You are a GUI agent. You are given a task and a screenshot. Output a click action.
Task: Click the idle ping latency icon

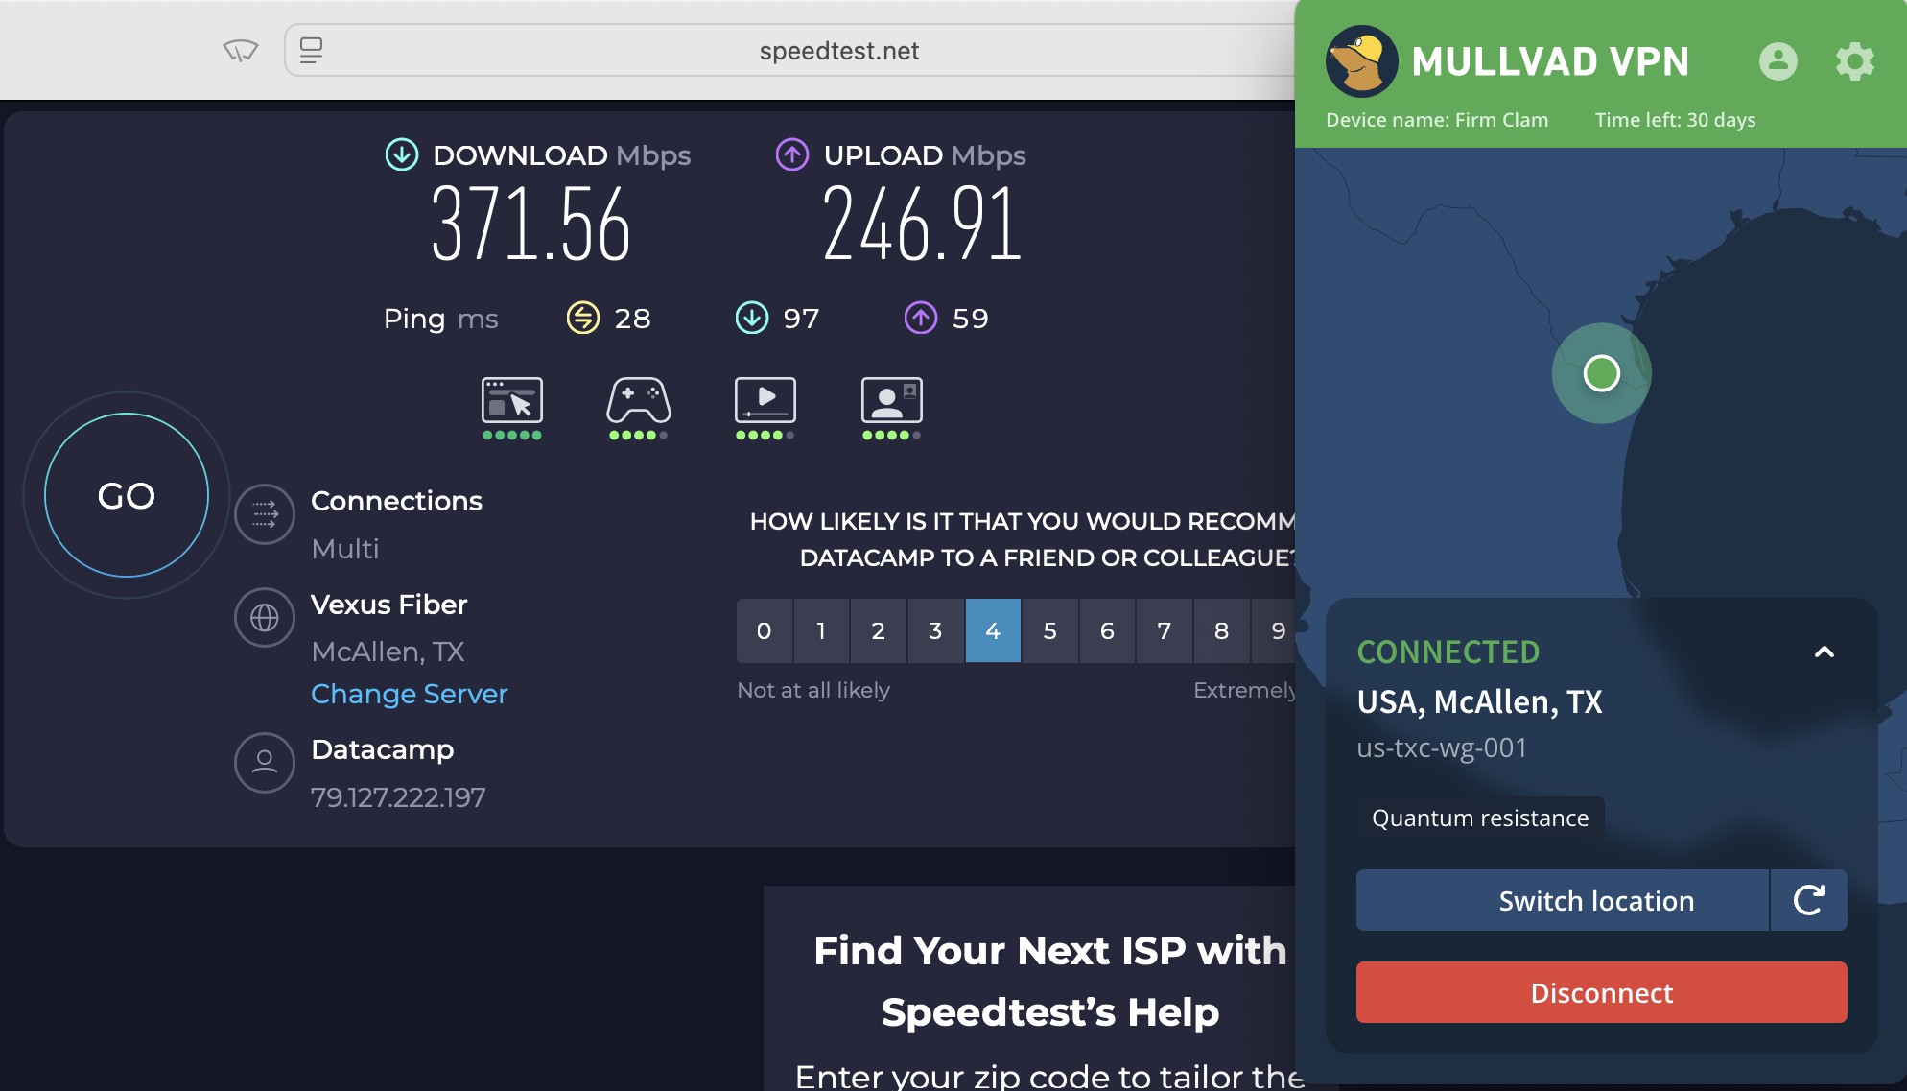pos(583,318)
